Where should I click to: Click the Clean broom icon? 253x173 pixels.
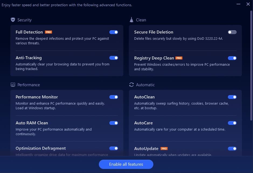[131, 20]
